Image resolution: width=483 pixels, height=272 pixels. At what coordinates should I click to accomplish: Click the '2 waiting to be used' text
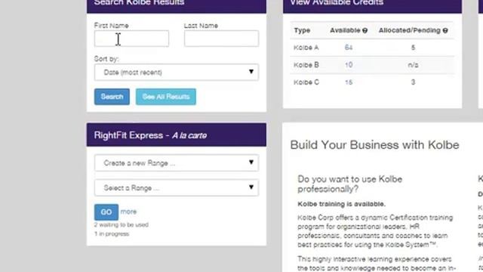coord(122,225)
